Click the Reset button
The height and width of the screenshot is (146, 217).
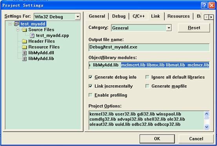pos(194,28)
